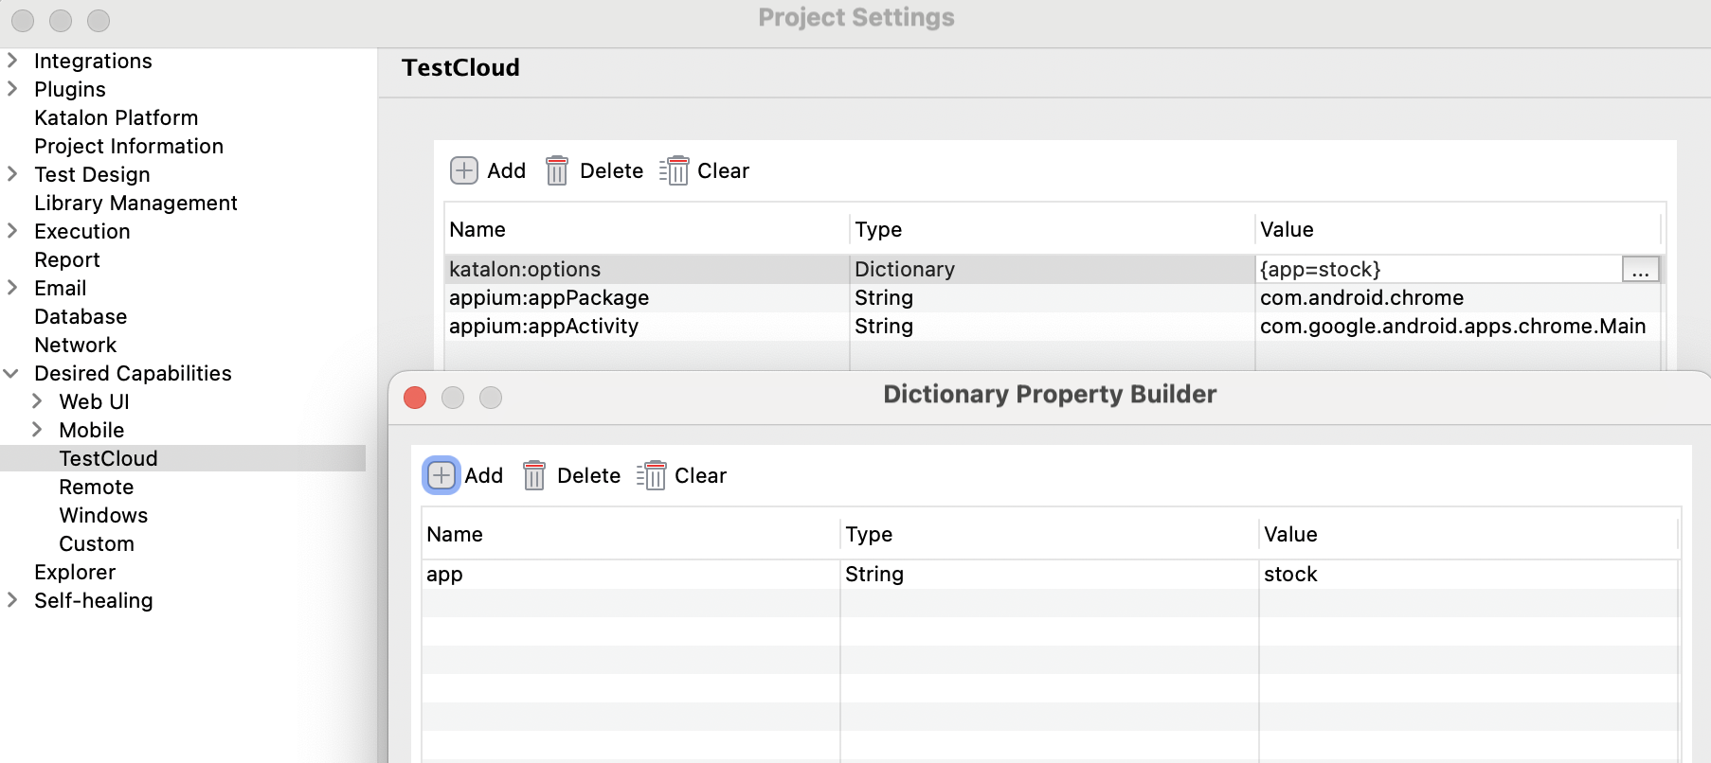The height and width of the screenshot is (763, 1711).
Task: Expand the Web UI tree node
Action: (37, 401)
